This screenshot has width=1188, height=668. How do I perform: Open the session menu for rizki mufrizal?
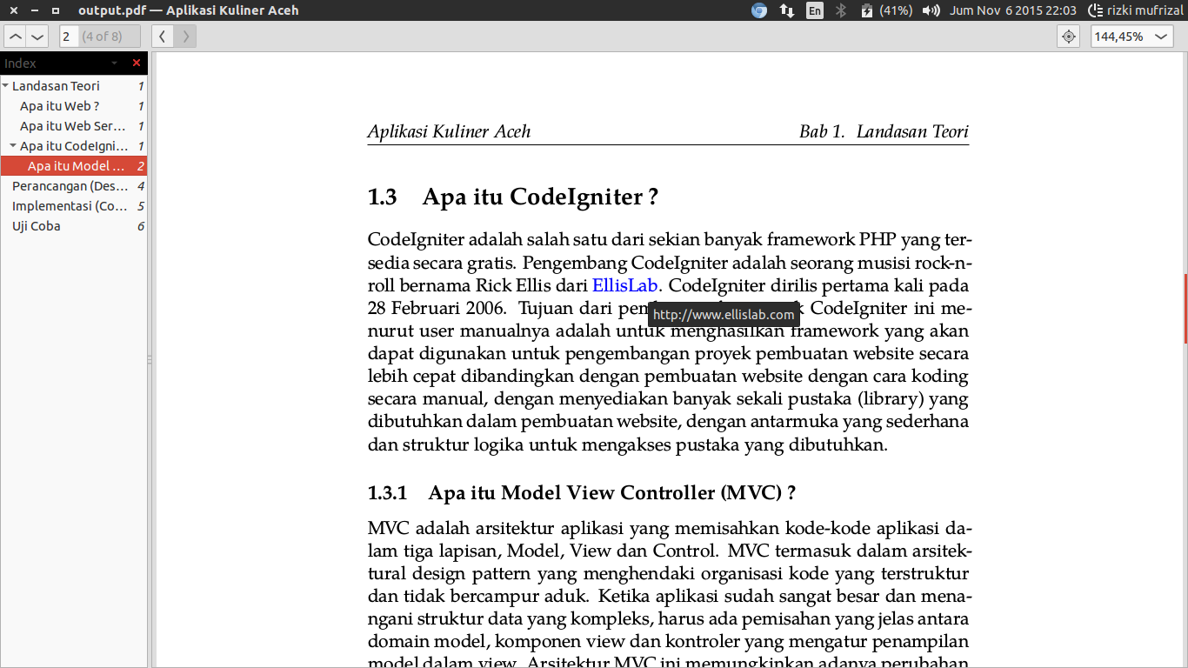point(1135,10)
